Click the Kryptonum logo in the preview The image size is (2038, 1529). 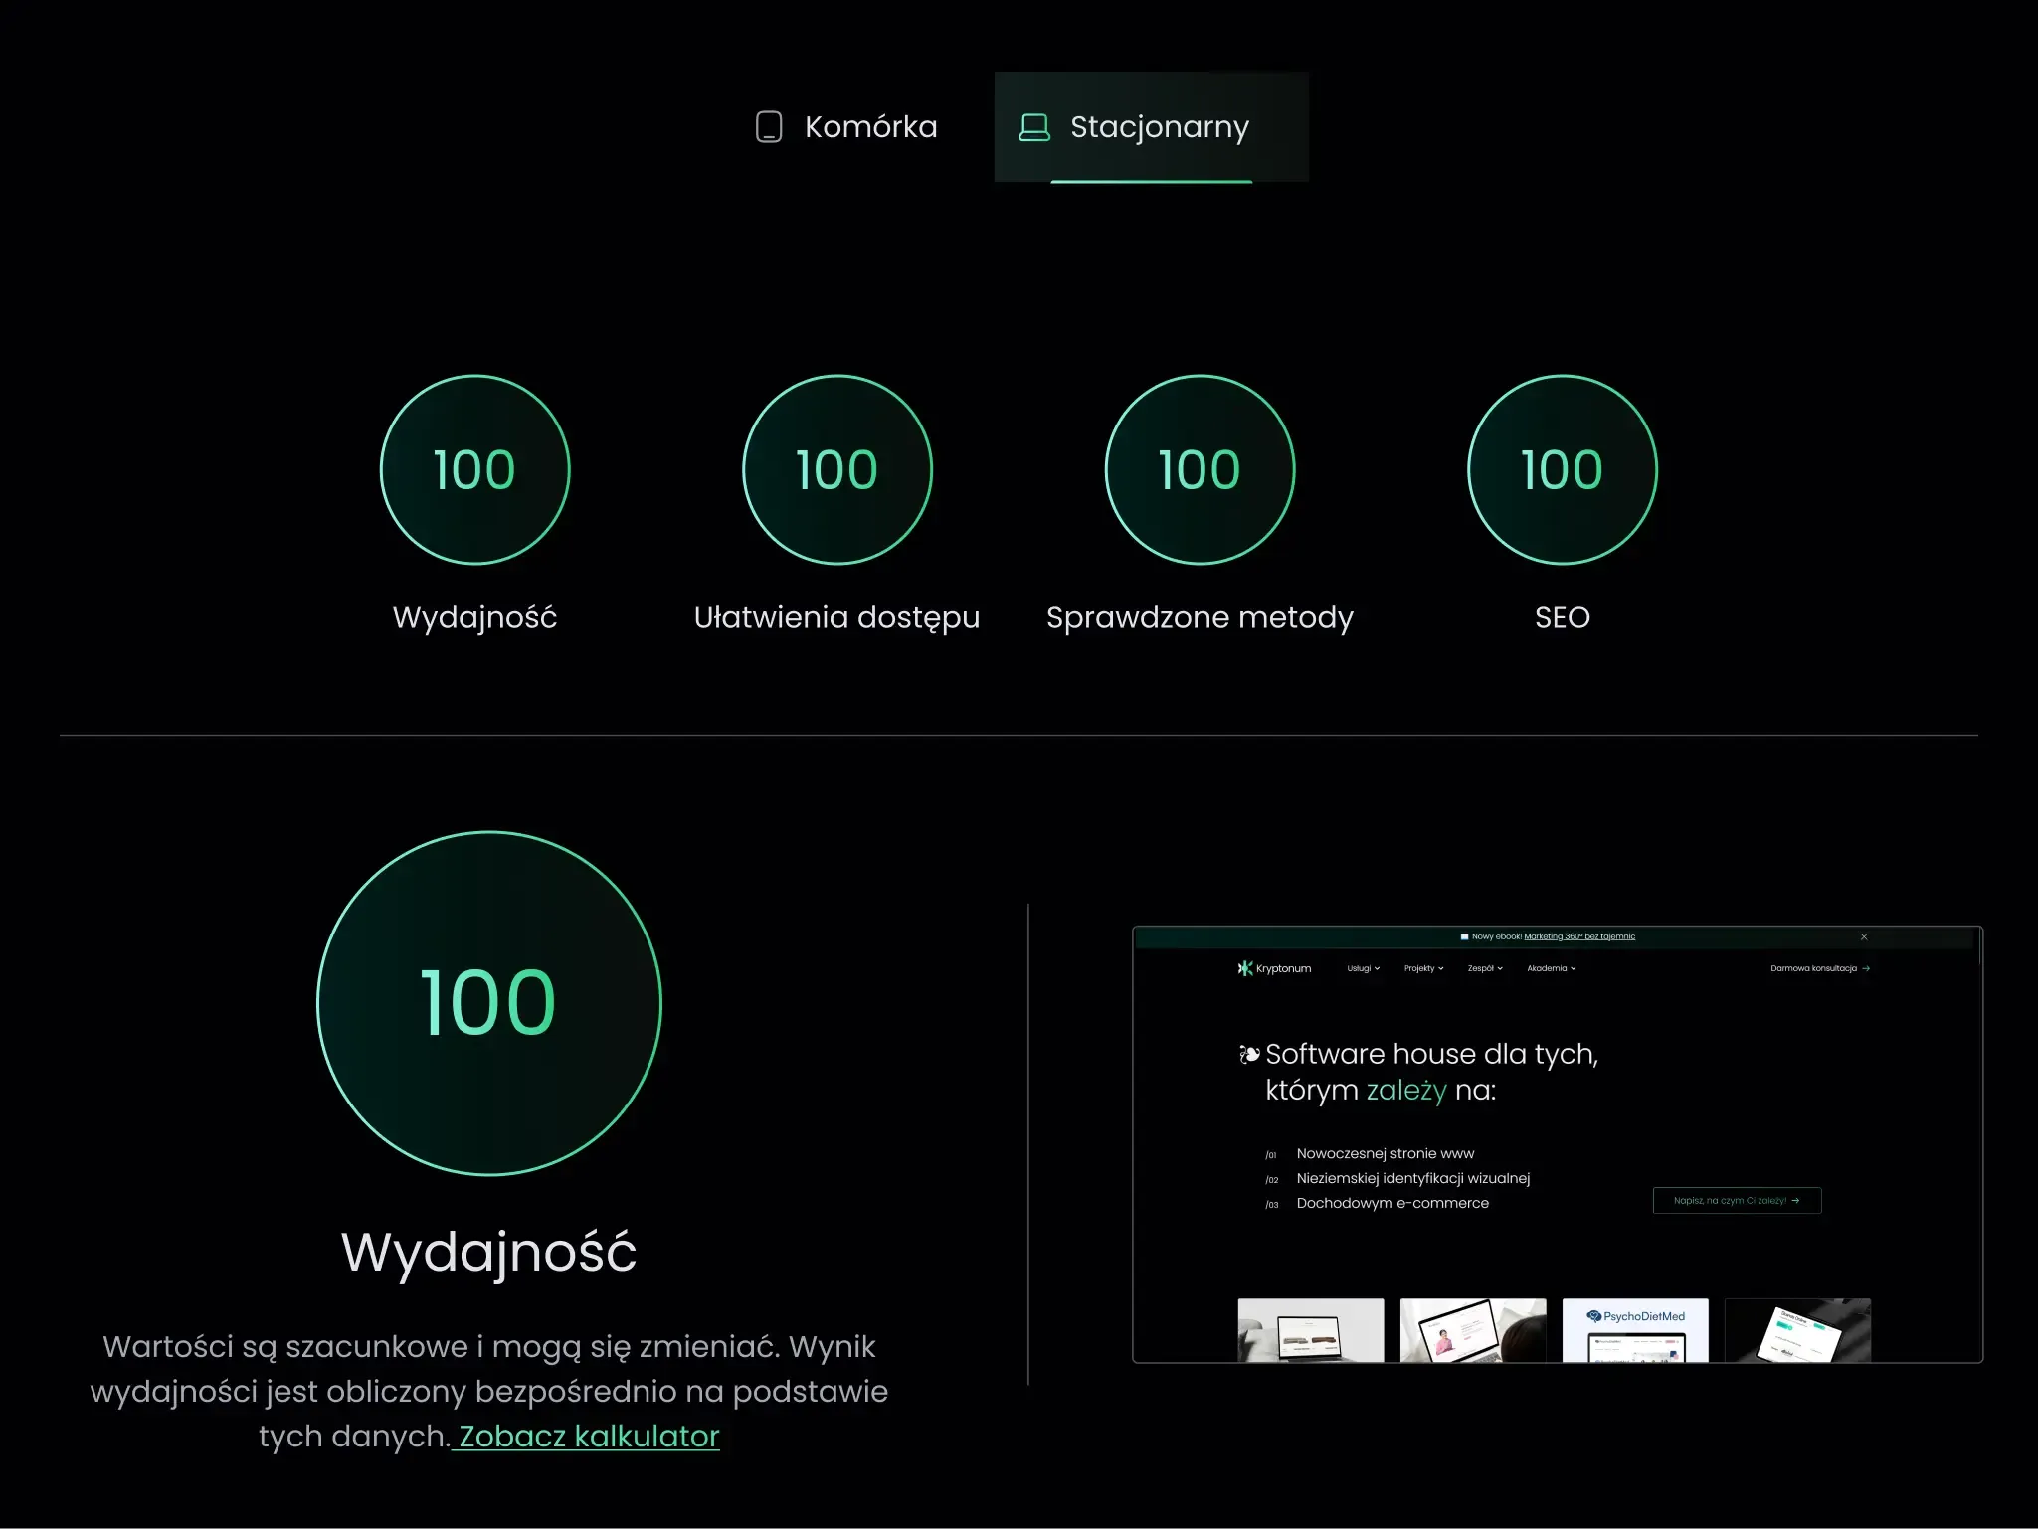pyautogui.click(x=1274, y=968)
